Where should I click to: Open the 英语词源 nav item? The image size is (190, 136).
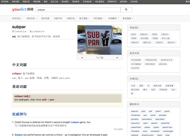(x=45, y=18)
